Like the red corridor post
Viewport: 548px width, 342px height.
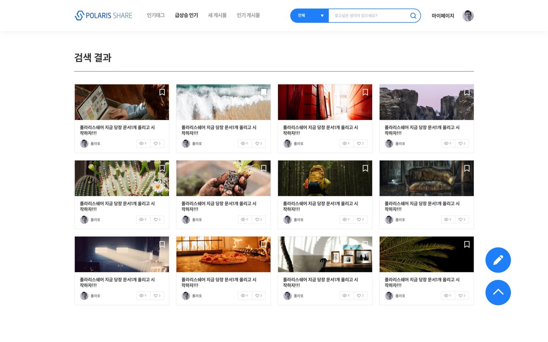point(360,144)
